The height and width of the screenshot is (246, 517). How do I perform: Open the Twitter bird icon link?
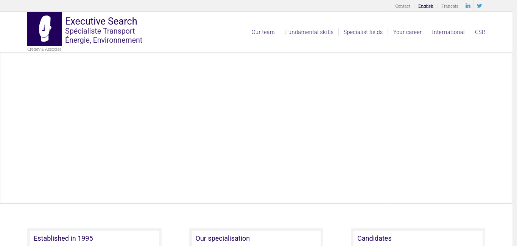480,6
